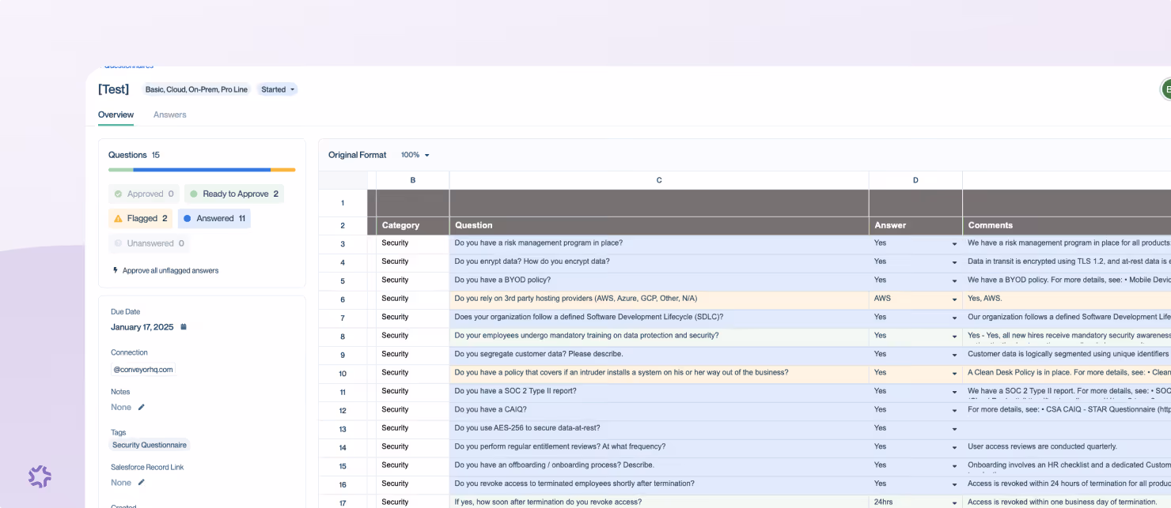
Task: Click the Question column header cell
Action: (659, 225)
